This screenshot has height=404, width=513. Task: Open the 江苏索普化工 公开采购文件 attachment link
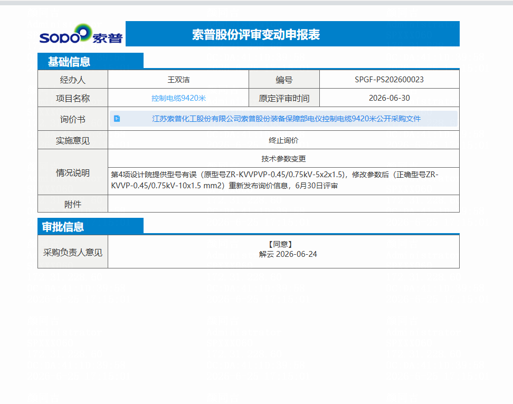coord(286,119)
